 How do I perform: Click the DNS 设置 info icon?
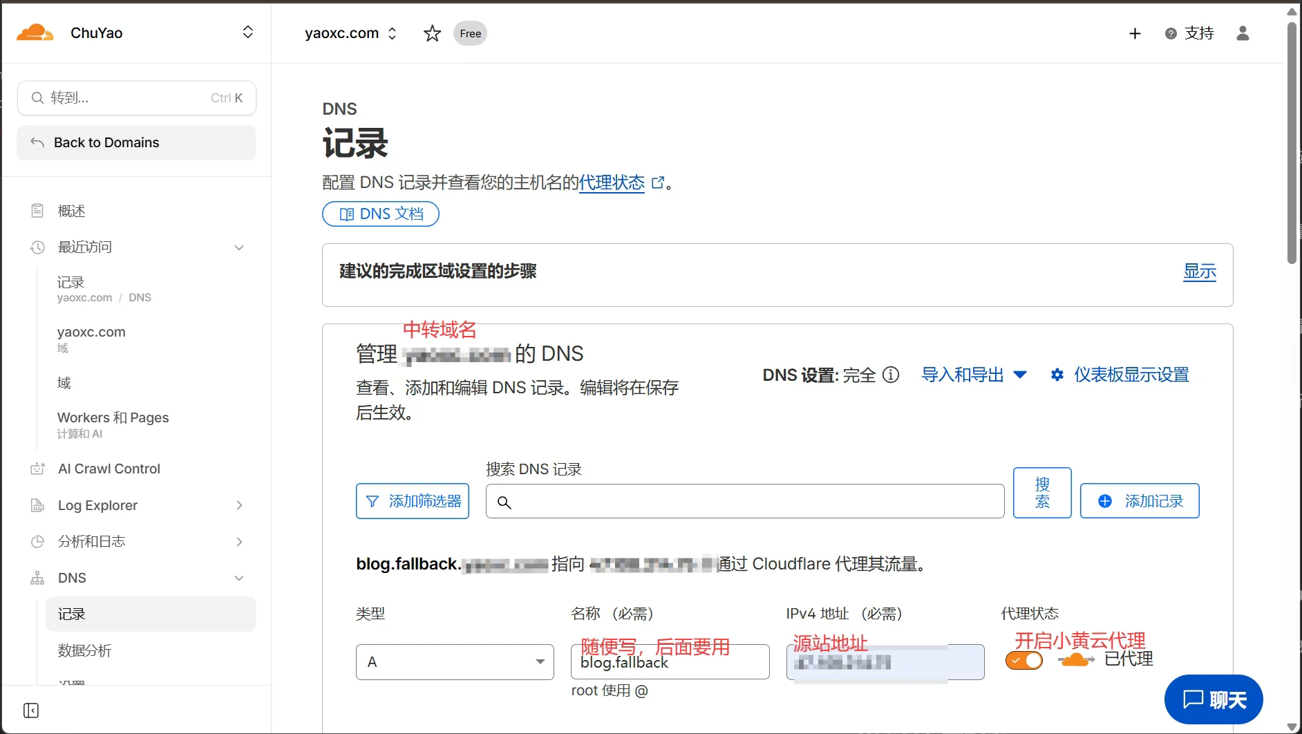(x=891, y=375)
